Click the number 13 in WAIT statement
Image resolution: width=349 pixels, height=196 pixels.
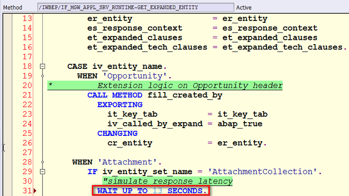pyautogui.click(x=158, y=191)
